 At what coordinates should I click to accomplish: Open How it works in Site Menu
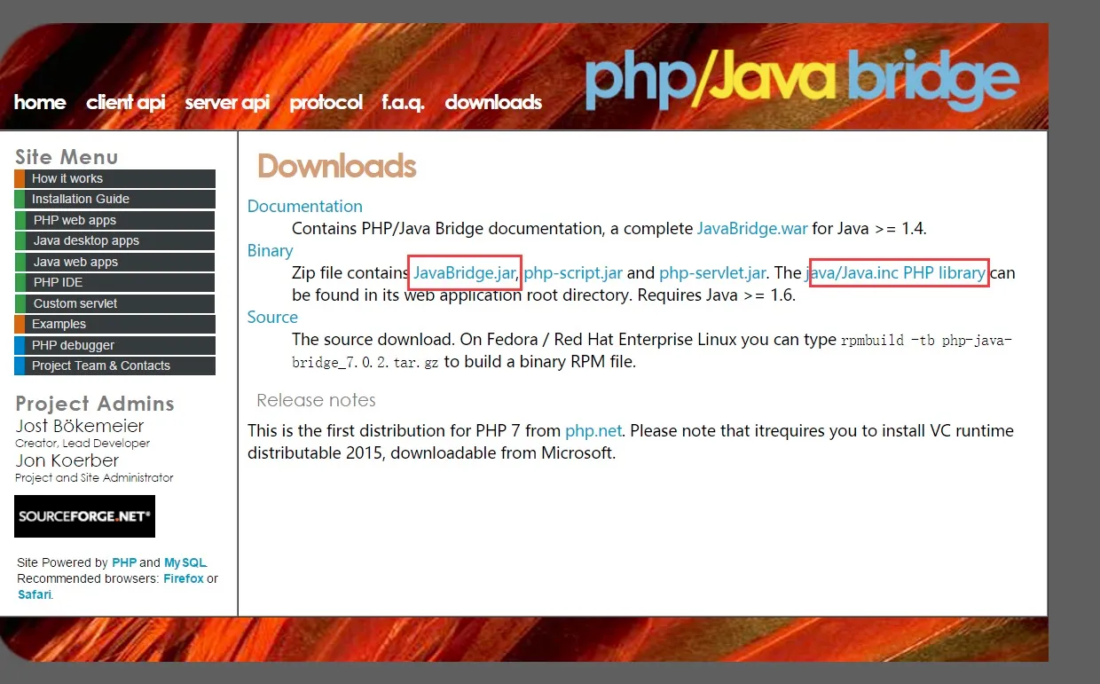pyautogui.click(x=67, y=178)
